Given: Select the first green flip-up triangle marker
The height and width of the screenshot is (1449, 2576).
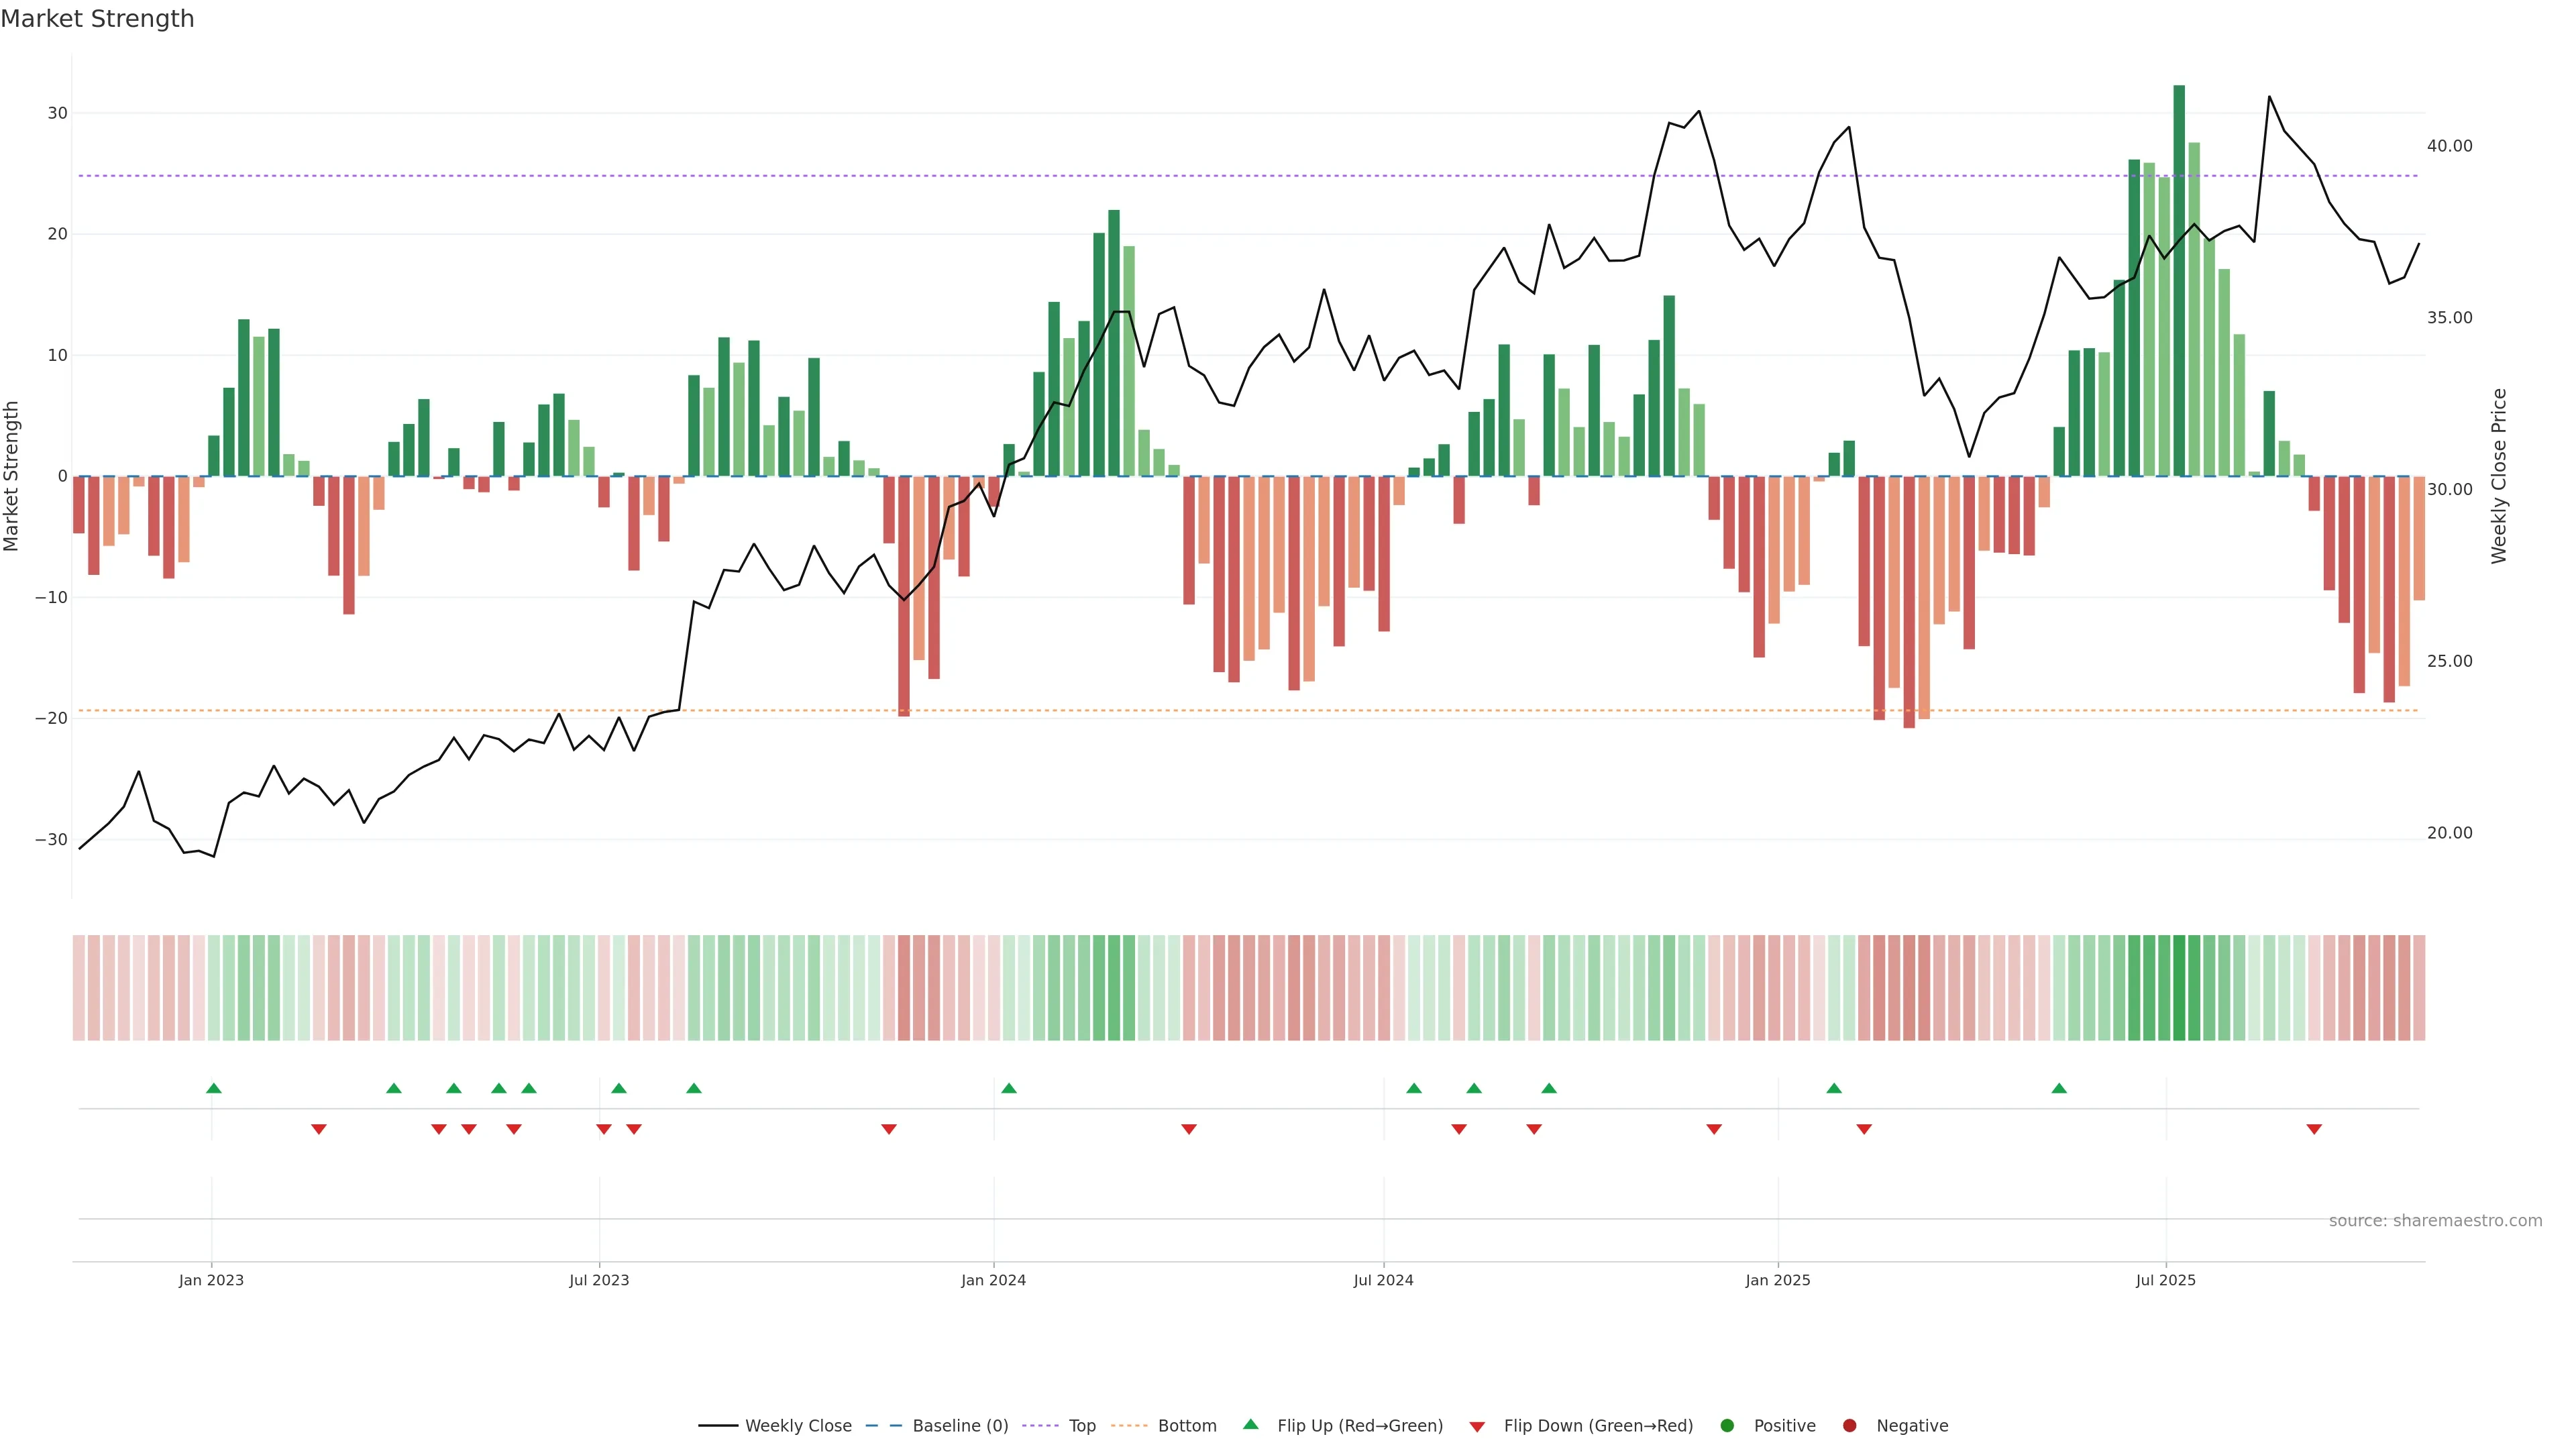Looking at the screenshot, I should [x=213, y=1088].
